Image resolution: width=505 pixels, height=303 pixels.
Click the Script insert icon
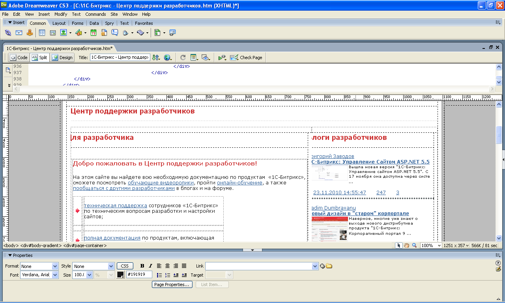(141, 33)
